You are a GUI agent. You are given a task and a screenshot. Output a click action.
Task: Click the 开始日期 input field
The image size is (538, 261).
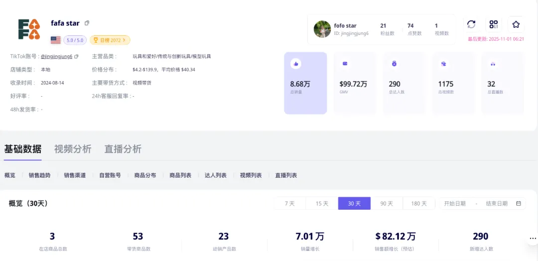455,203
